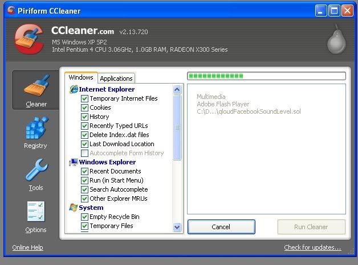Uncheck Recent Documents
Screen dimensions: 358x265
pyautogui.click(x=84, y=171)
